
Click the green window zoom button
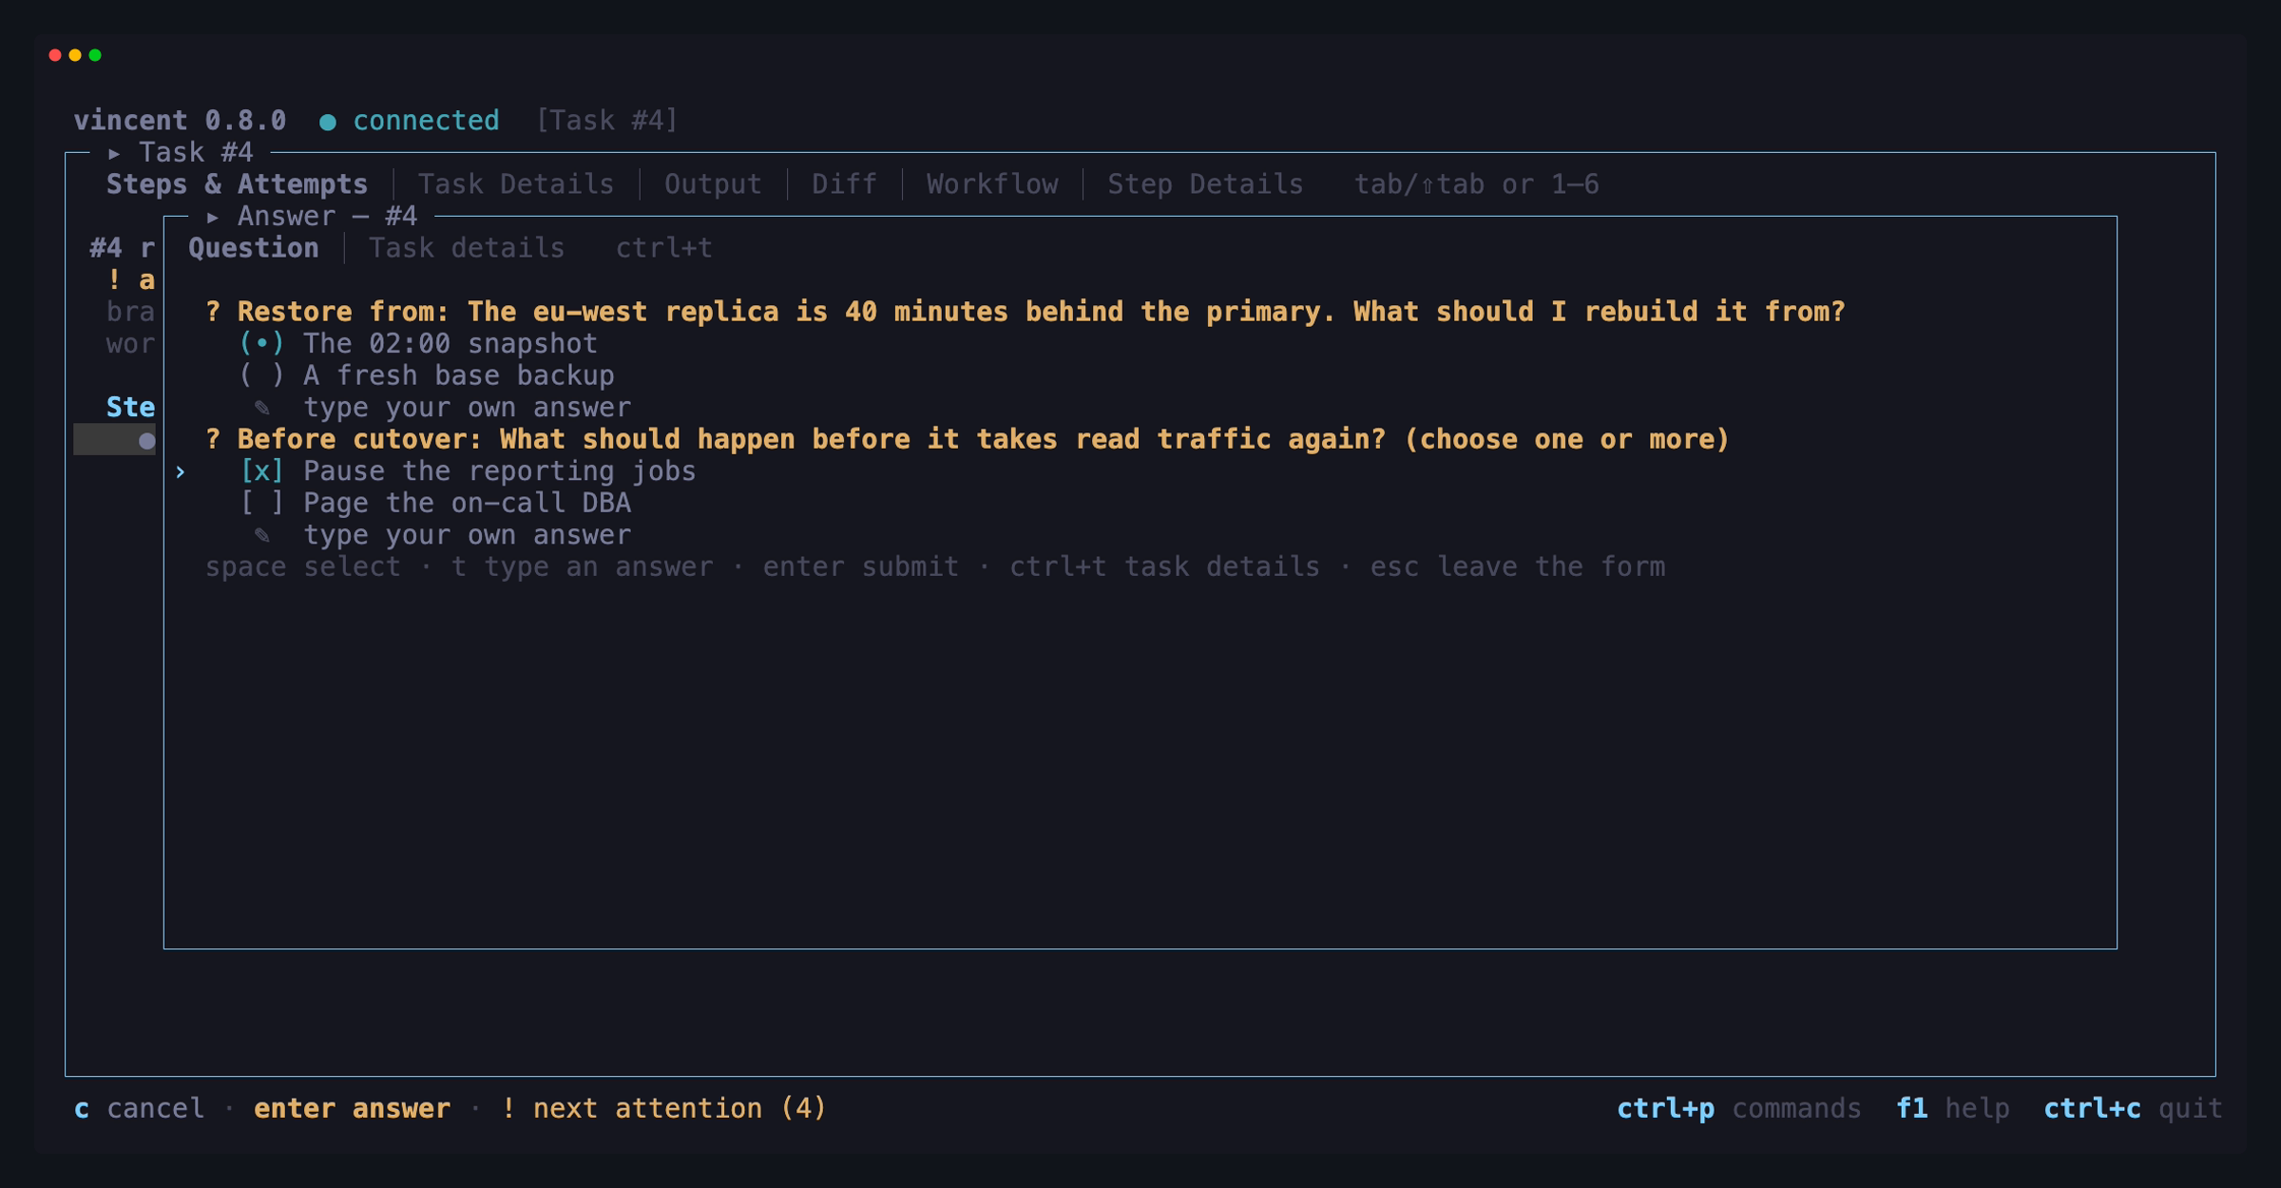[95, 55]
